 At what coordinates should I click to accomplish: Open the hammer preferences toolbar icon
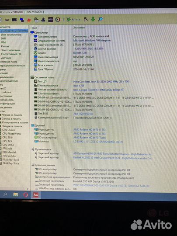tap(86, 19)
